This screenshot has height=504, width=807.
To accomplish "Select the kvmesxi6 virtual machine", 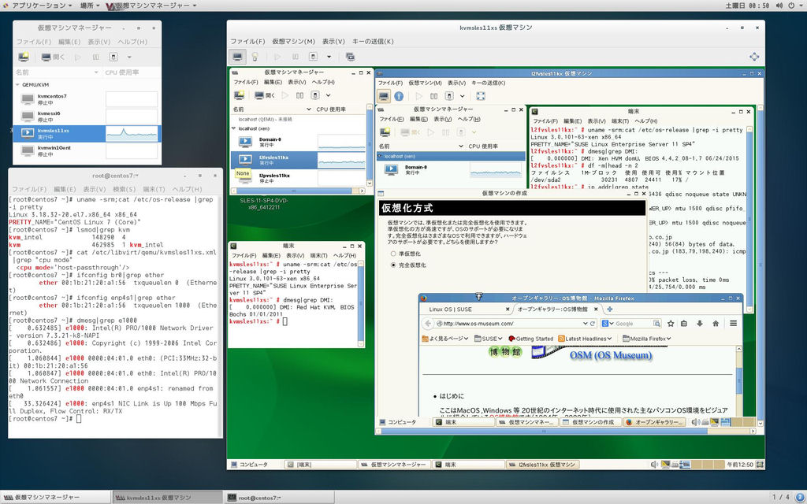I will (87, 117).
